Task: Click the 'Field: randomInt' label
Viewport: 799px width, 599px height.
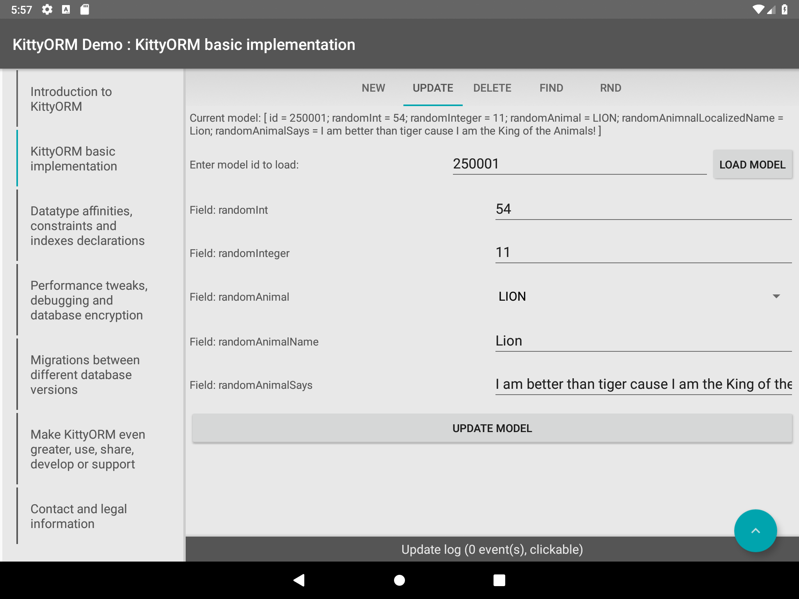Action: click(229, 210)
